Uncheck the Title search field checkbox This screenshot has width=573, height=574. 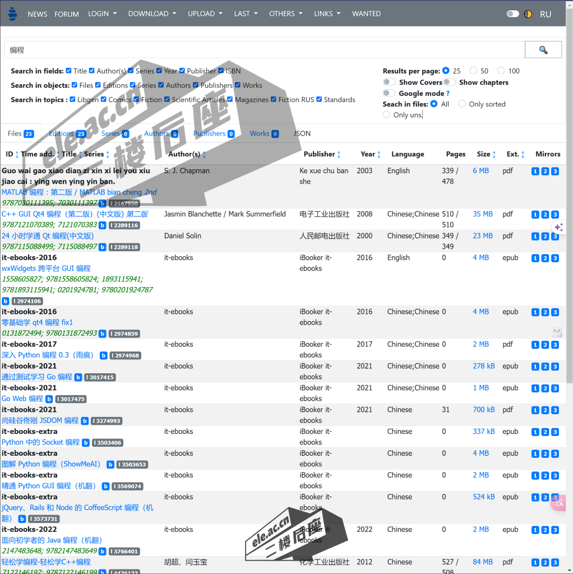(68, 71)
